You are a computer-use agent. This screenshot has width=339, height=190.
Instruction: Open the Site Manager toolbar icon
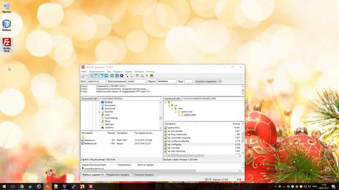[x=83, y=76]
